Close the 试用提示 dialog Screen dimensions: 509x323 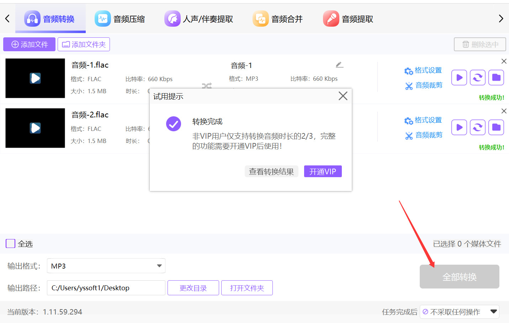tap(343, 96)
